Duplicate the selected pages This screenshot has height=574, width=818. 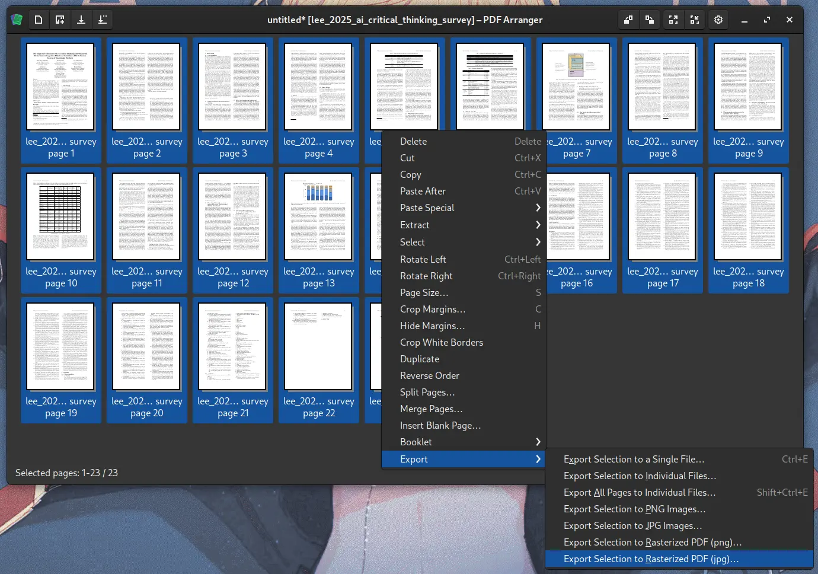(x=419, y=359)
